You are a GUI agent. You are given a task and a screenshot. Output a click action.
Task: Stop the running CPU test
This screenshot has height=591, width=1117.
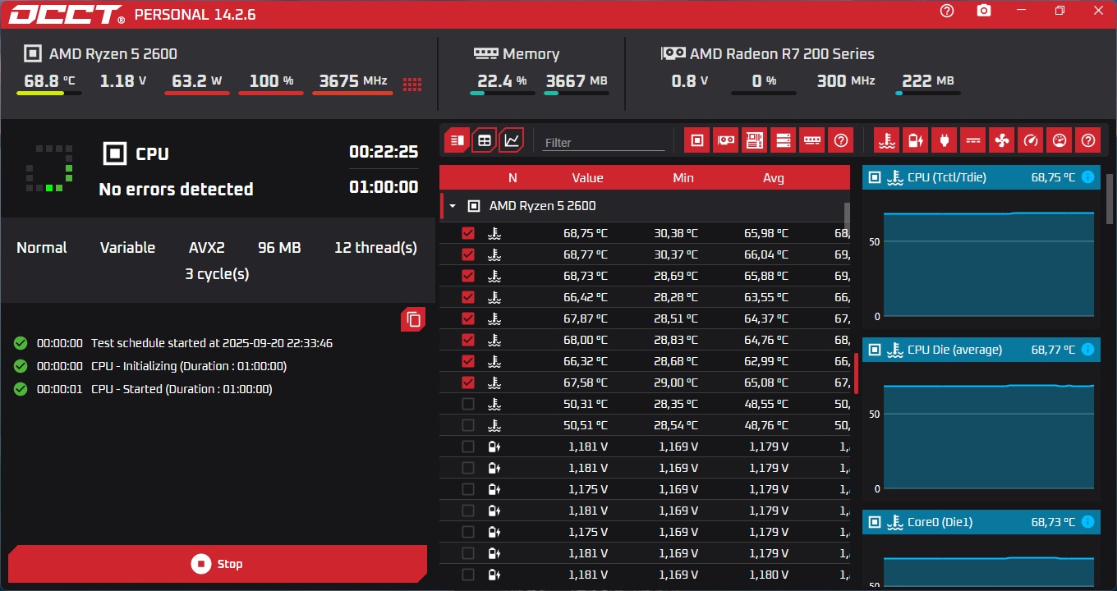(x=218, y=564)
